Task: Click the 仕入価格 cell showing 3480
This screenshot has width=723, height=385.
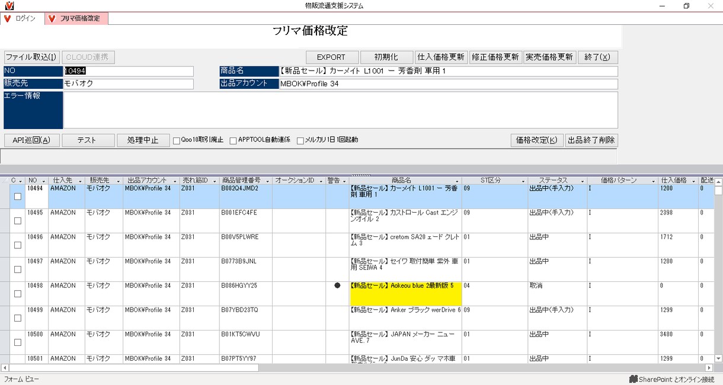Action: coord(678,342)
